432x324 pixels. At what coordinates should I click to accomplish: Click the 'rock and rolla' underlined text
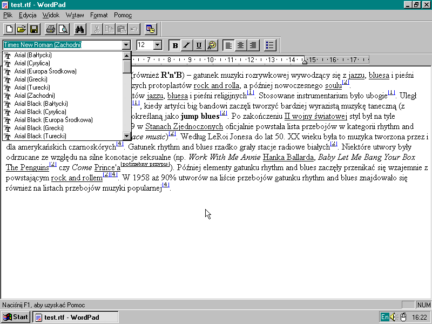217,86
